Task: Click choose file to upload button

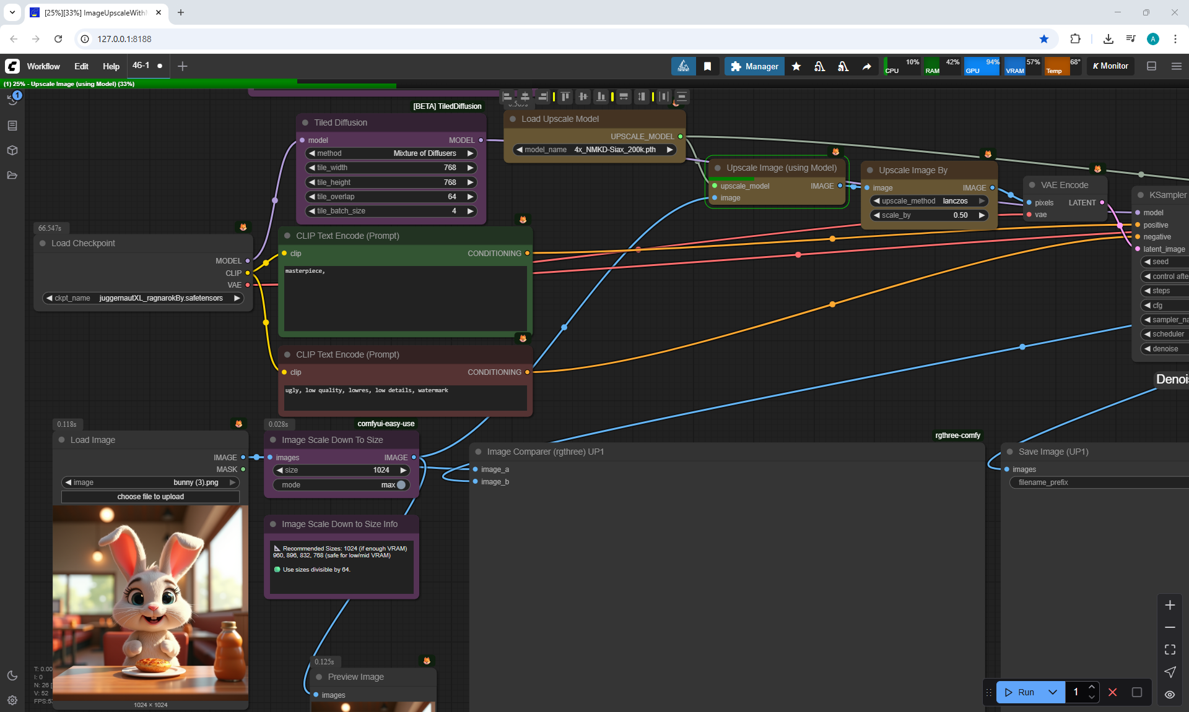Action: pos(150,497)
